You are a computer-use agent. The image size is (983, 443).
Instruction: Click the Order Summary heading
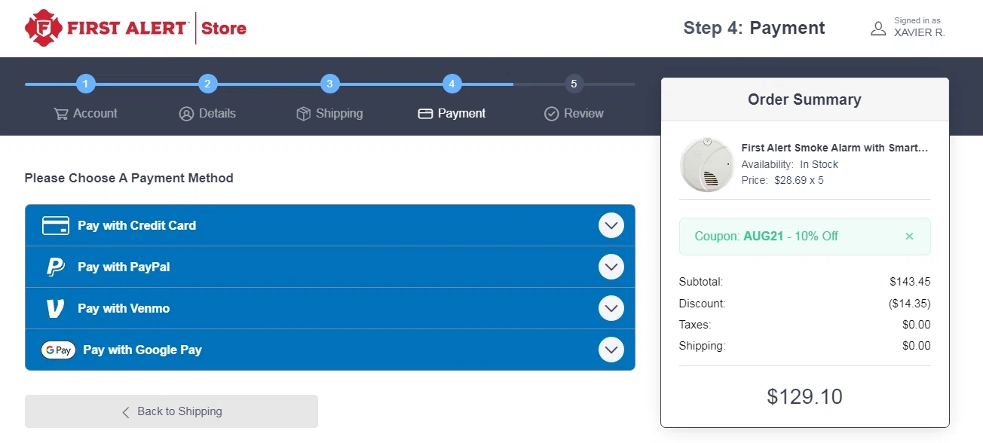click(x=804, y=99)
